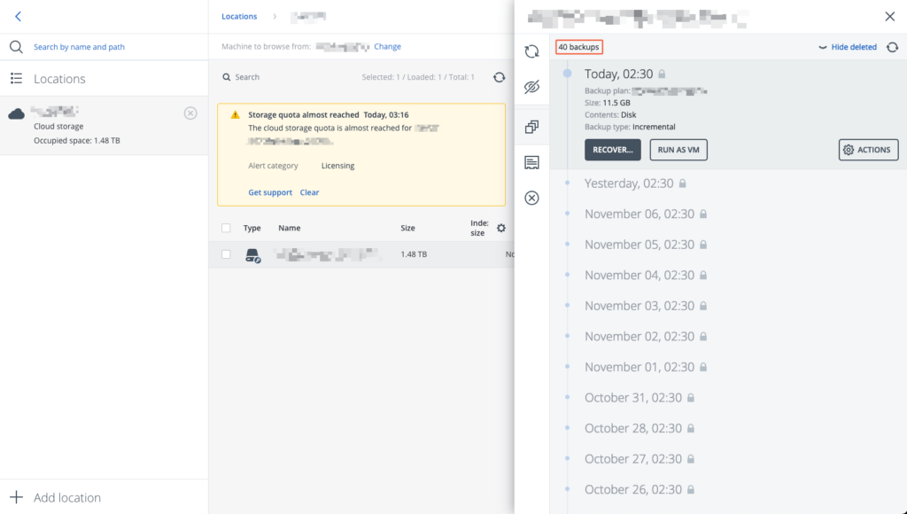The image size is (907, 514).
Task: Open the ACTIONS dropdown for today's backup
Action: click(x=868, y=150)
